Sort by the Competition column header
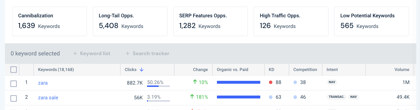420x110 pixels. pos(305,70)
